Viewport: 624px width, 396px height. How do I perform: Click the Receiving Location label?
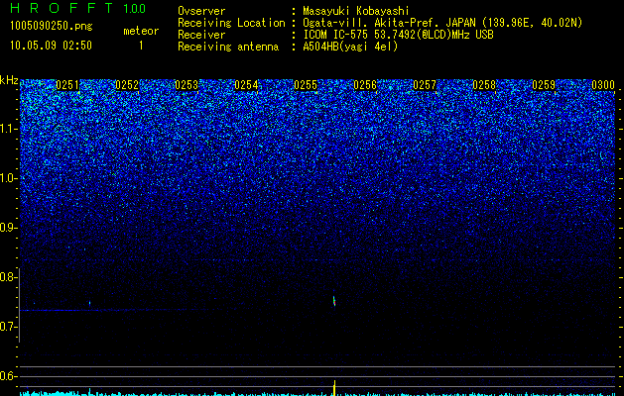click(231, 23)
